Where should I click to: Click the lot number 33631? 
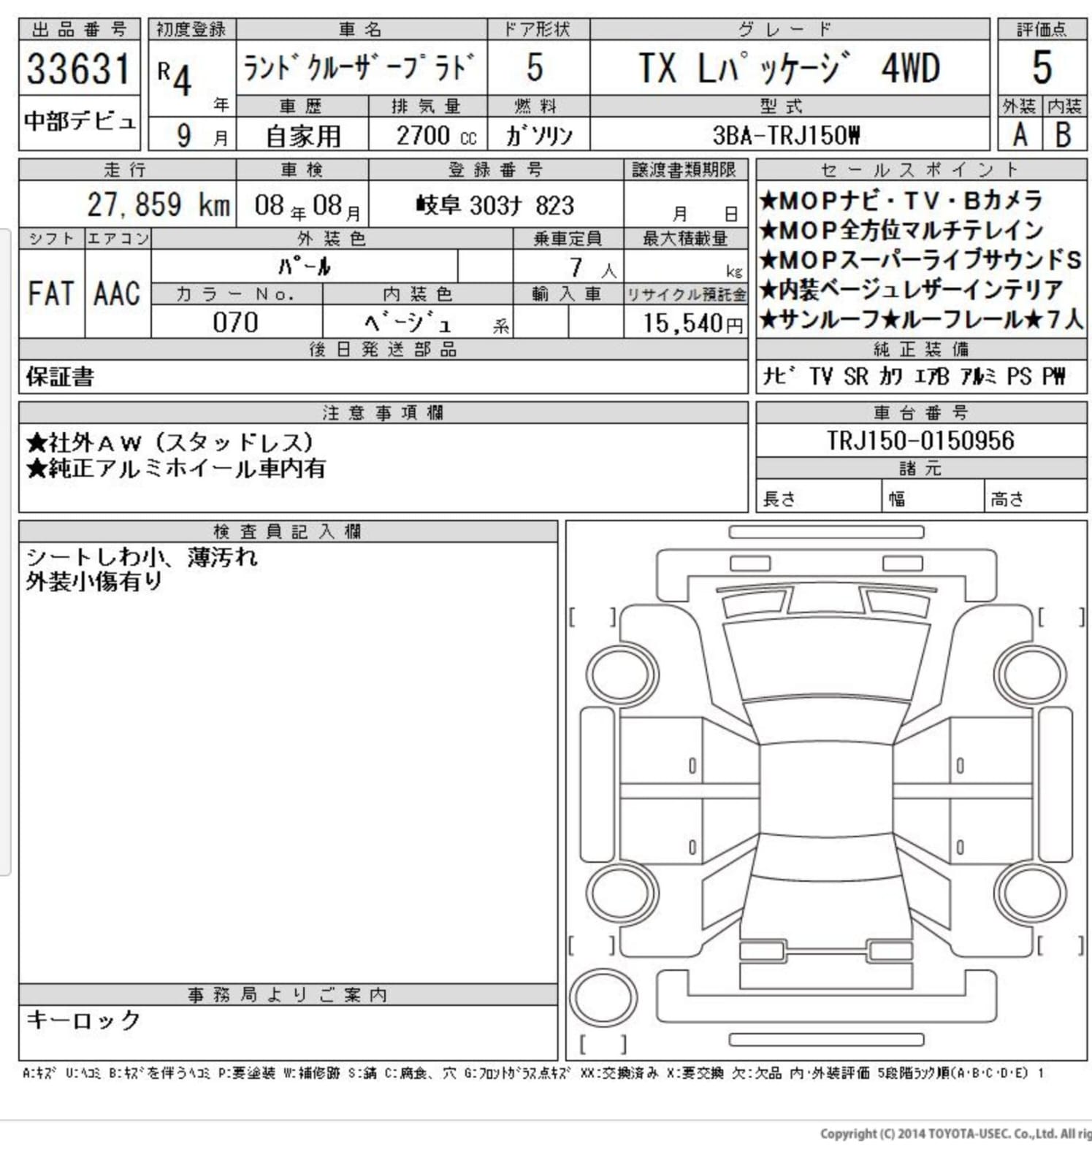point(78,69)
